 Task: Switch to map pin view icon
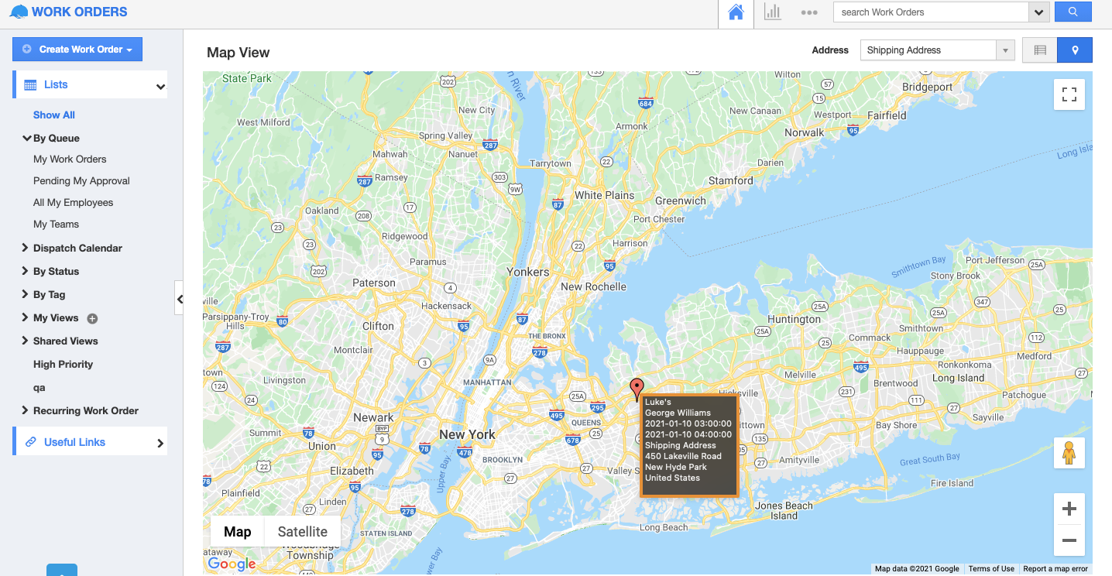click(1075, 50)
